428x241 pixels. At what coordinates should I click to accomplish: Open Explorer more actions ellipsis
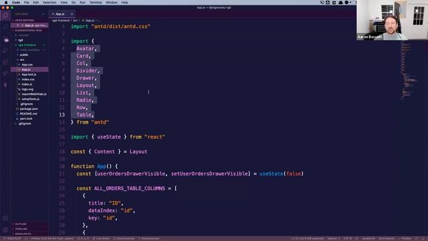pos(43,14)
